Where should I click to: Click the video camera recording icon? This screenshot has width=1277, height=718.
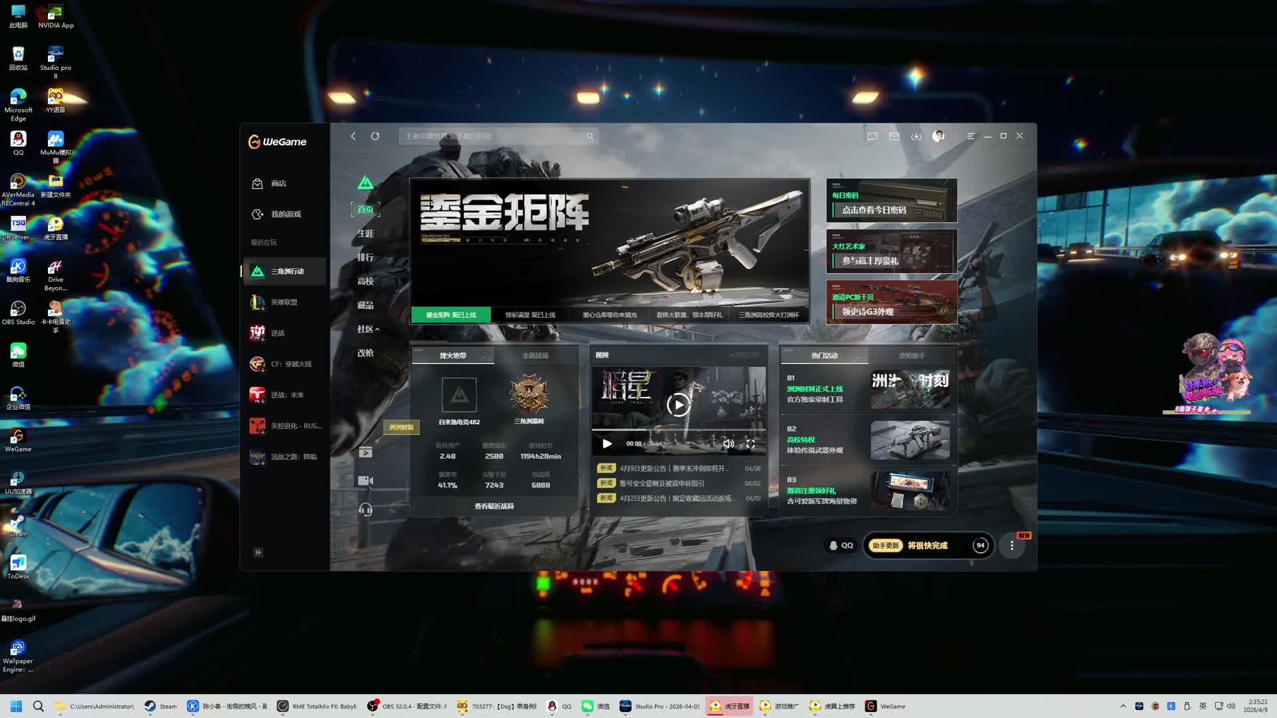pyautogui.click(x=365, y=481)
